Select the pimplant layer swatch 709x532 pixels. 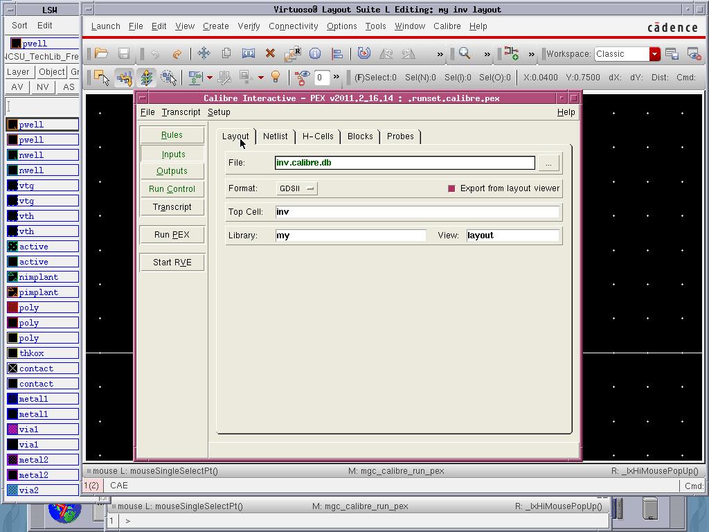click(x=12, y=292)
